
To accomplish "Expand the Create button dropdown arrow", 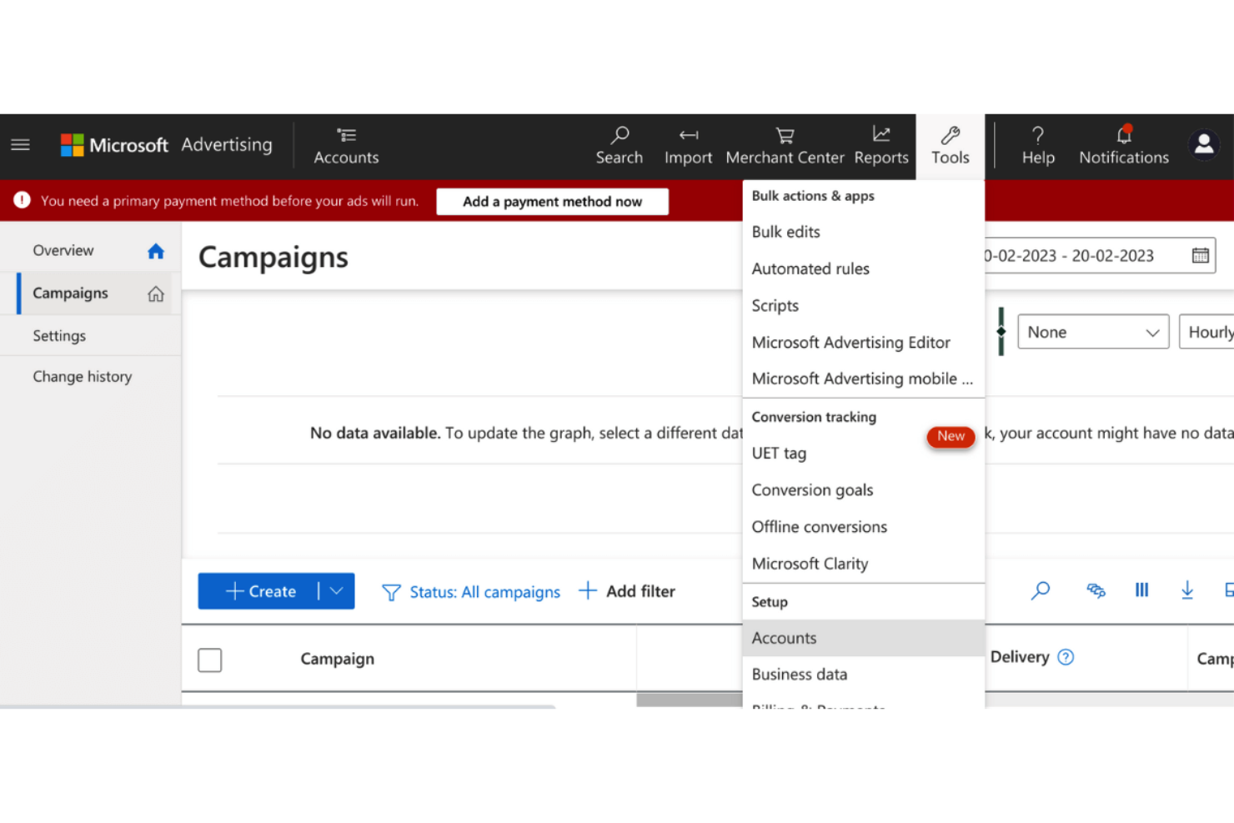I will click(x=337, y=590).
